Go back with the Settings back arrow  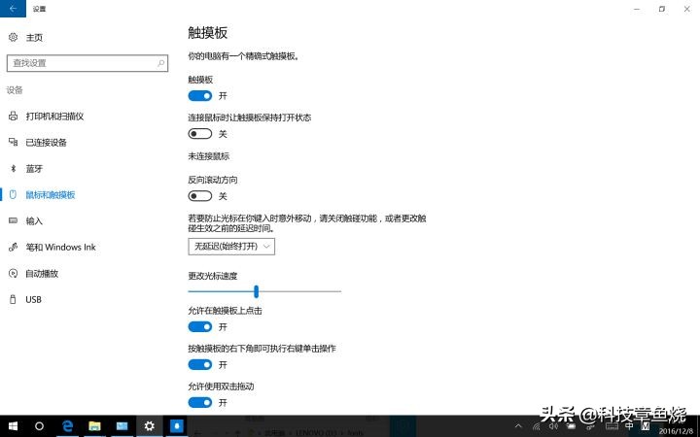pos(13,9)
